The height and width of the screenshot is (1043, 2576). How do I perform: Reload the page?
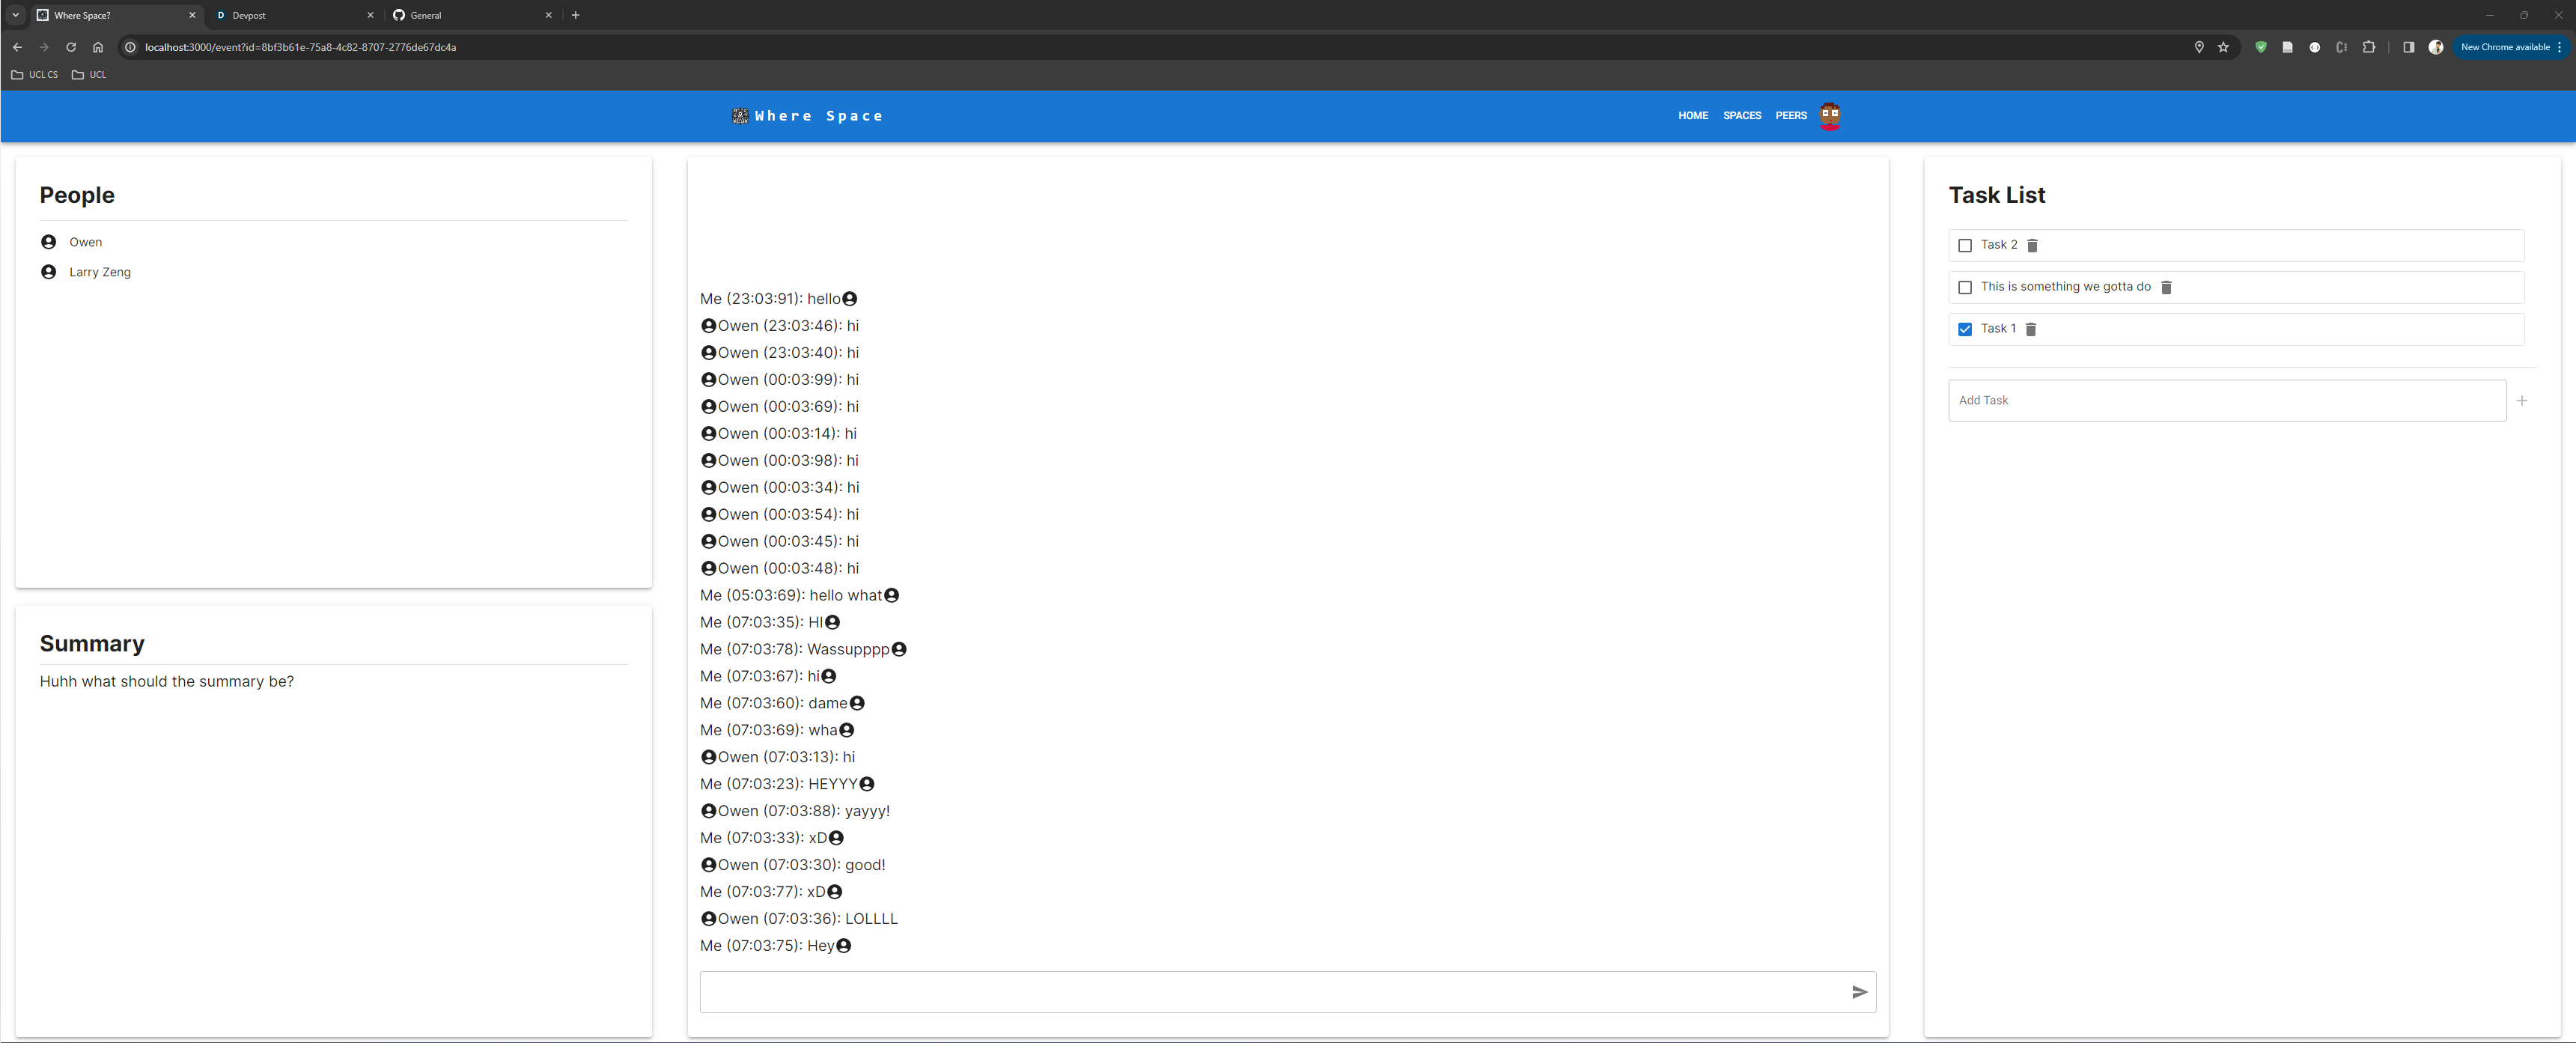[x=71, y=47]
